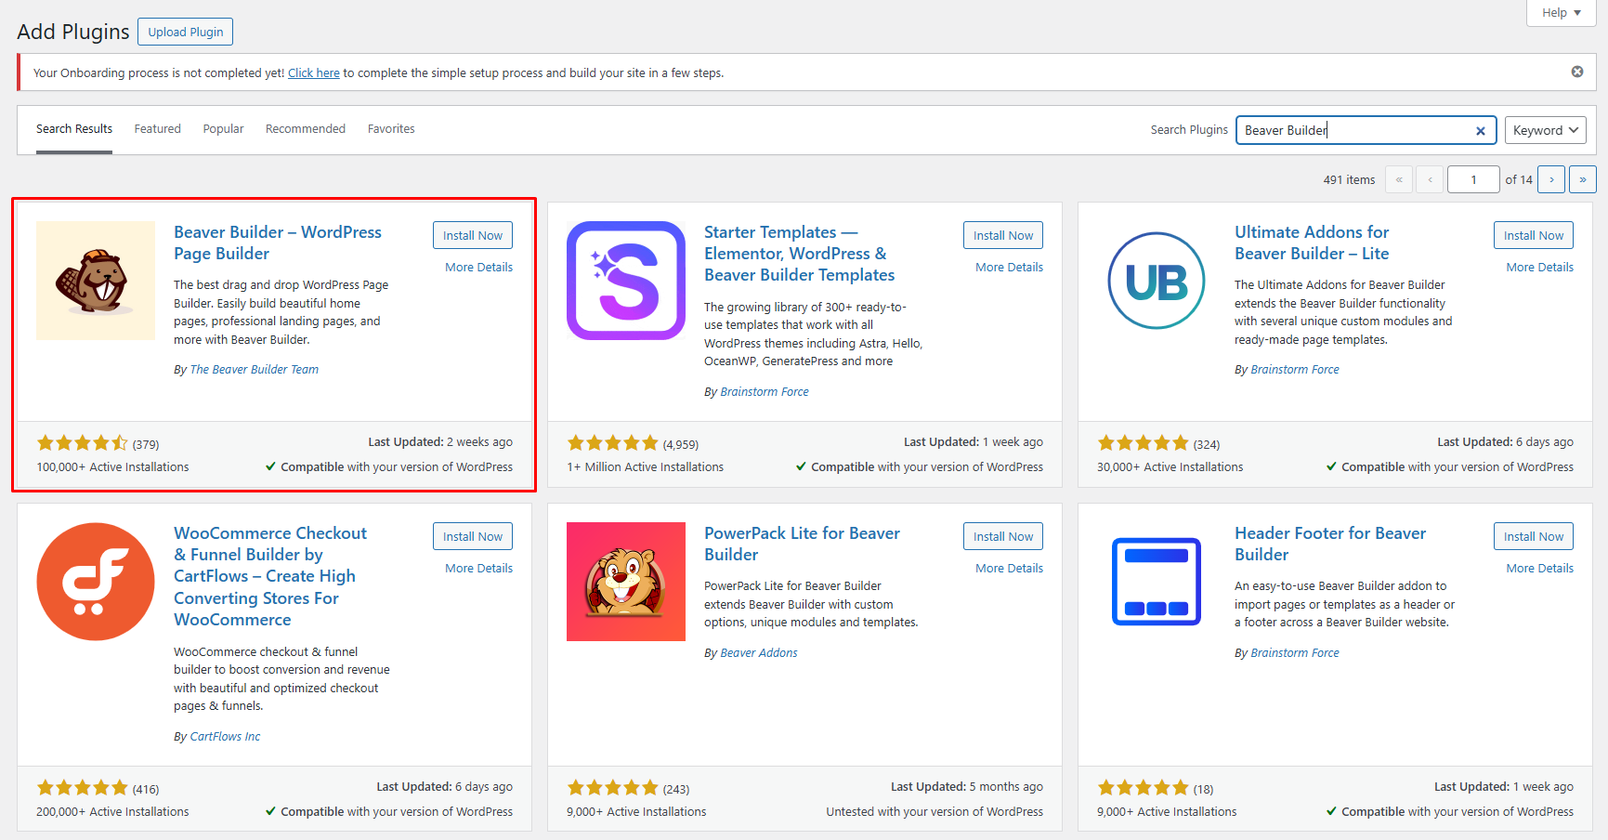The image size is (1608, 840).
Task: Open the Ultimate Addons UB logo
Action: (1157, 281)
